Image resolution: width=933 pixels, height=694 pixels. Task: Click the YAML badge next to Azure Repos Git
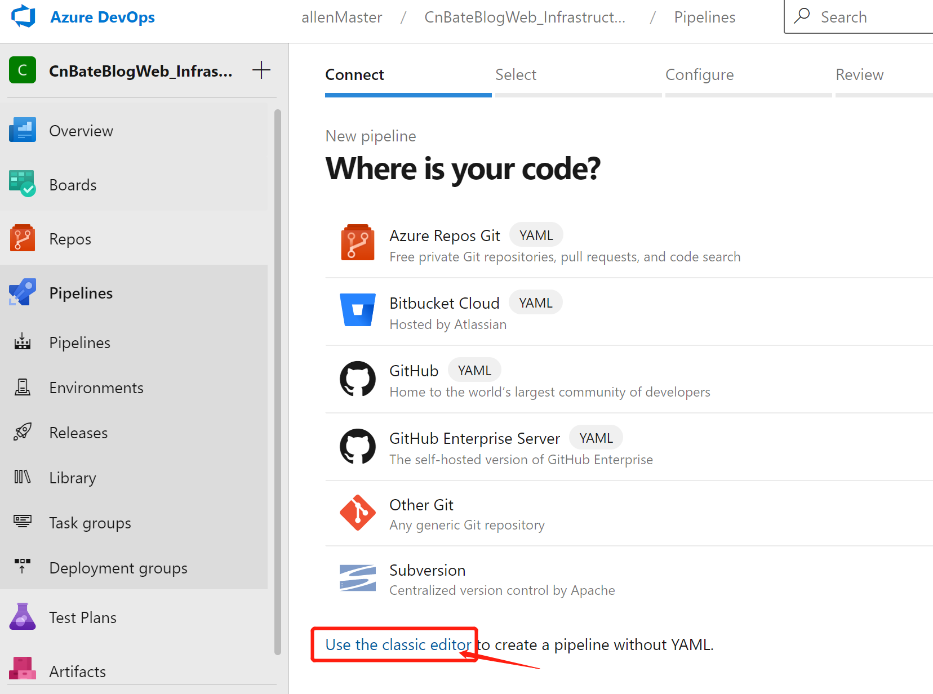(536, 235)
